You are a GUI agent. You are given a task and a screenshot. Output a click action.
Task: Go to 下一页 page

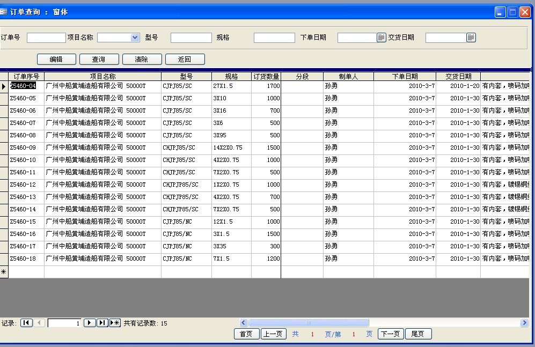tap(390, 334)
